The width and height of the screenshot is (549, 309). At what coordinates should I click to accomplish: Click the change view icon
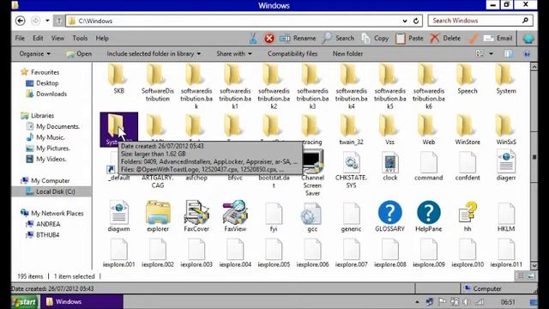[x=480, y=53]
